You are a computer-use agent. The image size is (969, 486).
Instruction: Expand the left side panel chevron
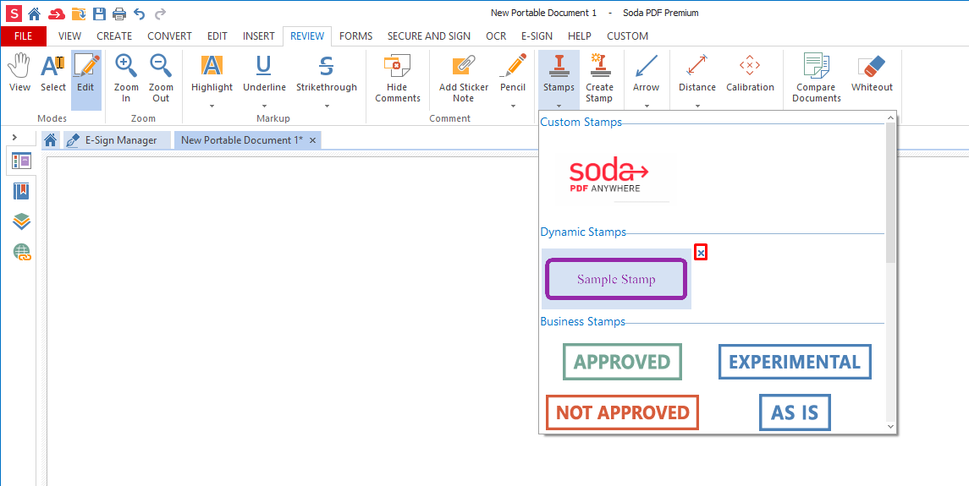15,136
